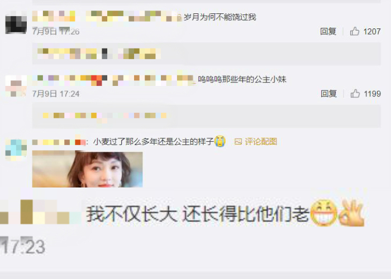Screen dimensions: 391x279
Task: Click the 7月9日 17:24 timestamp
Action: (56, 94)
